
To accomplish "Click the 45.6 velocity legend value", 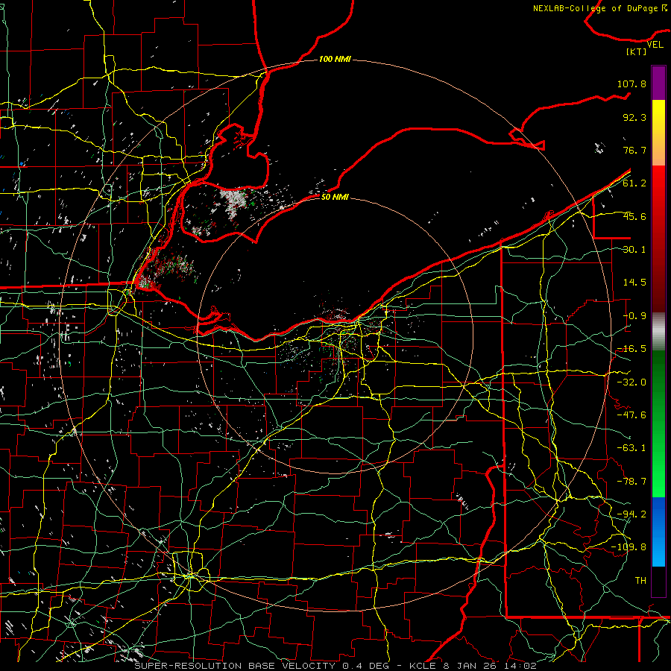I will (634, 216).
